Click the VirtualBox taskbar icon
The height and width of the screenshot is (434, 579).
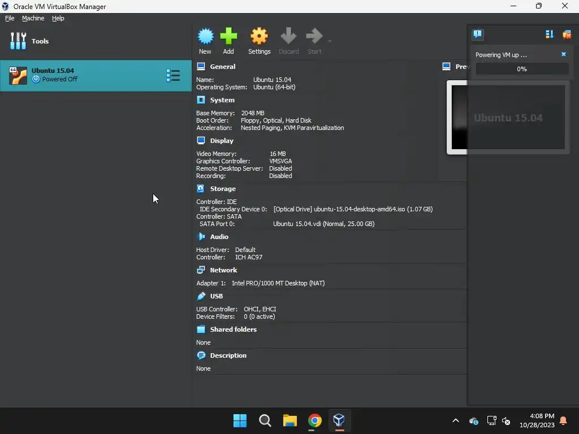tap(339, 420)
